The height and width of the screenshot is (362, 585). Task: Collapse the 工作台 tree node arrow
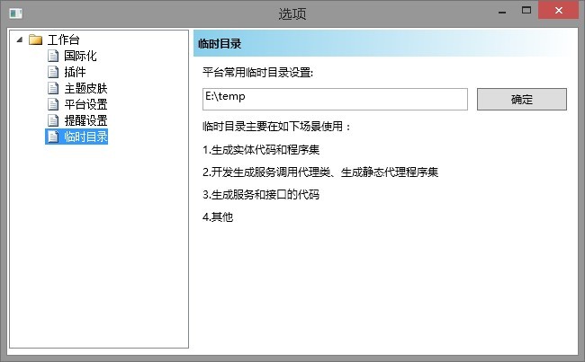coord(20,40)
